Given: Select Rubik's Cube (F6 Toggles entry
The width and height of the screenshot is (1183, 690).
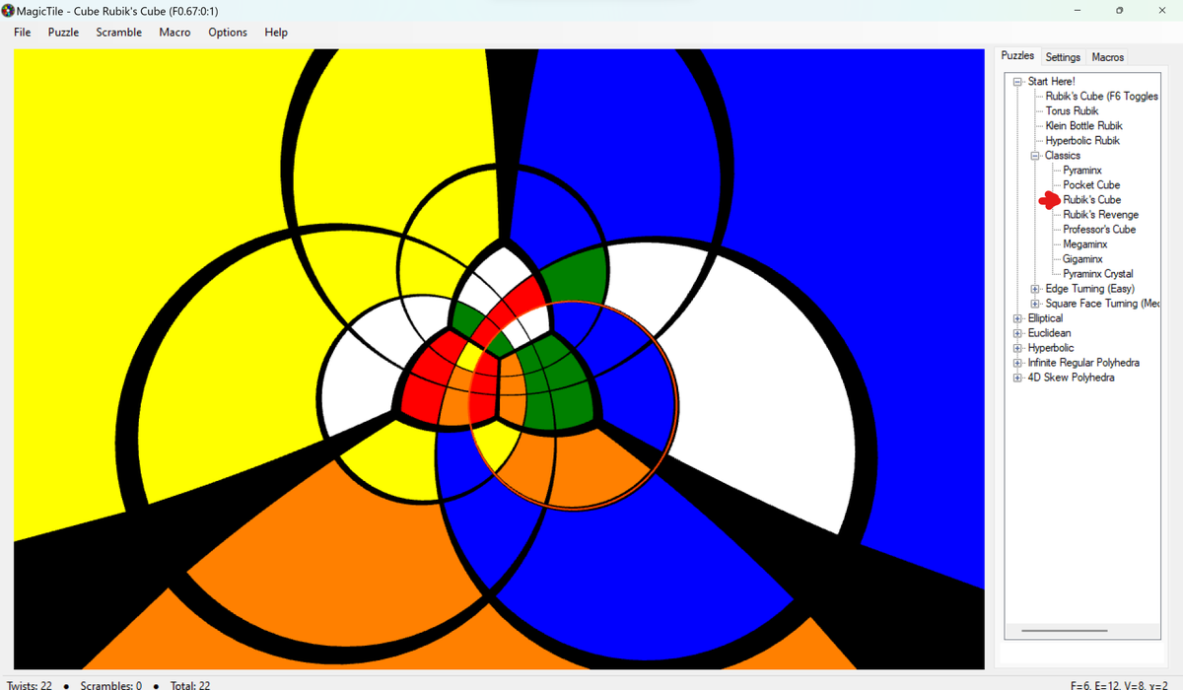Looking at the screenshot, I should 1102,97.
